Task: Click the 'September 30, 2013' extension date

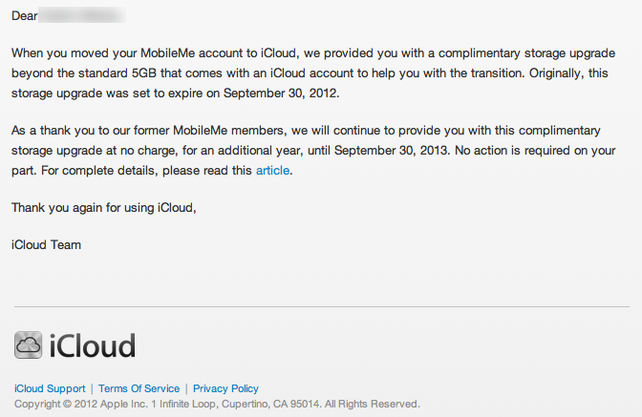Action: pyautogui.click(x=392, y=151)
